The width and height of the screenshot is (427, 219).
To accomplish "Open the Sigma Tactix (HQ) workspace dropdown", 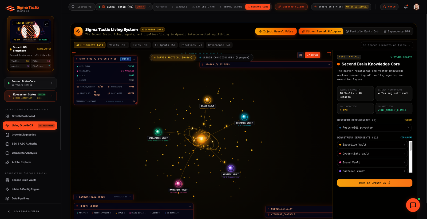I will tap(124, 7).
